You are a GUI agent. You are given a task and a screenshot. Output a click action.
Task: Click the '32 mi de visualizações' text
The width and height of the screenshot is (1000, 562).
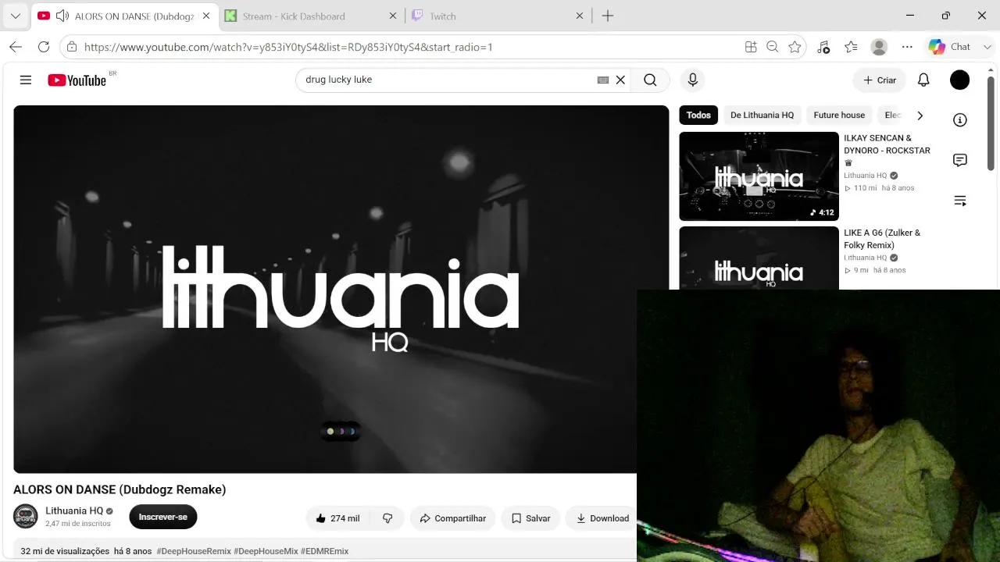tap(65, 551)
